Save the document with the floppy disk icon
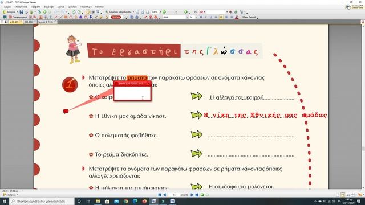The image size is (365, 205). click(22, 12)
